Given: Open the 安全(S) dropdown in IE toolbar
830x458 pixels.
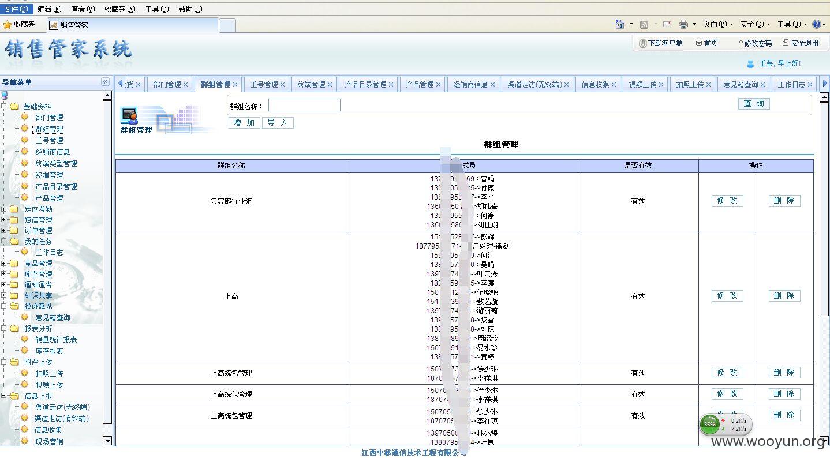Looking at the screenshot, I should pyautogui.click(x=755, y=24).
